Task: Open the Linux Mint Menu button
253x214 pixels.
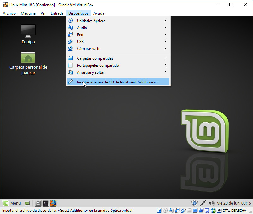Action: tap(12, 203)
